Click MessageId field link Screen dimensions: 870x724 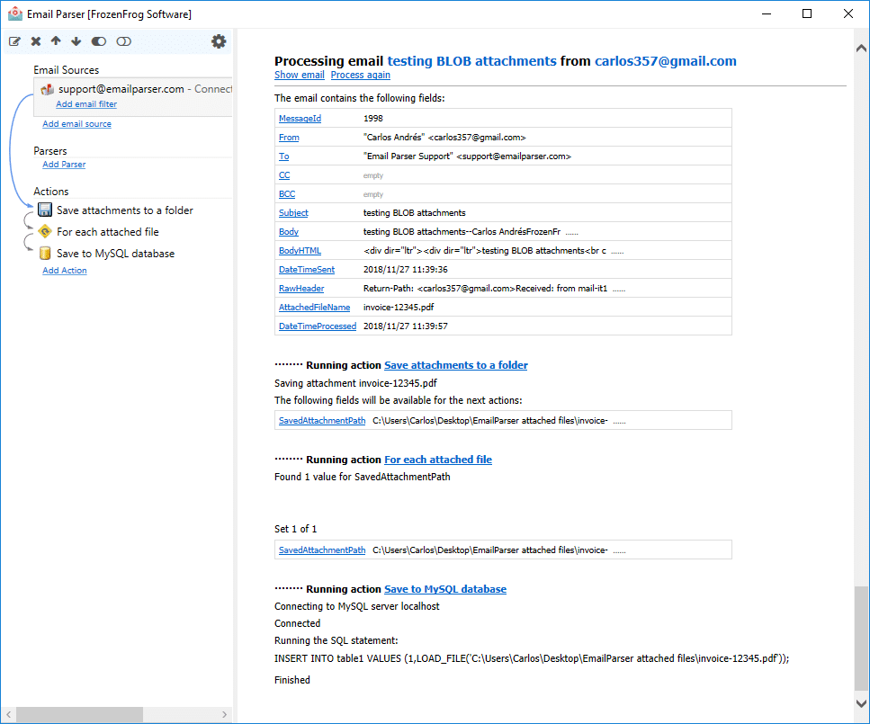click(x=300, y=118)
